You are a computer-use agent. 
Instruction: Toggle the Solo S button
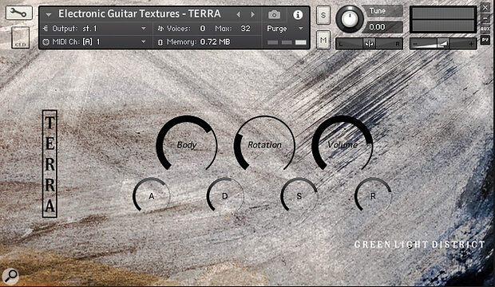[323, 15]
